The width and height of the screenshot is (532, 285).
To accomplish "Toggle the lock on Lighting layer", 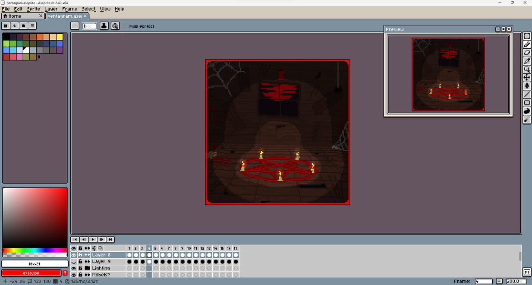I will (x=80, y=268).
